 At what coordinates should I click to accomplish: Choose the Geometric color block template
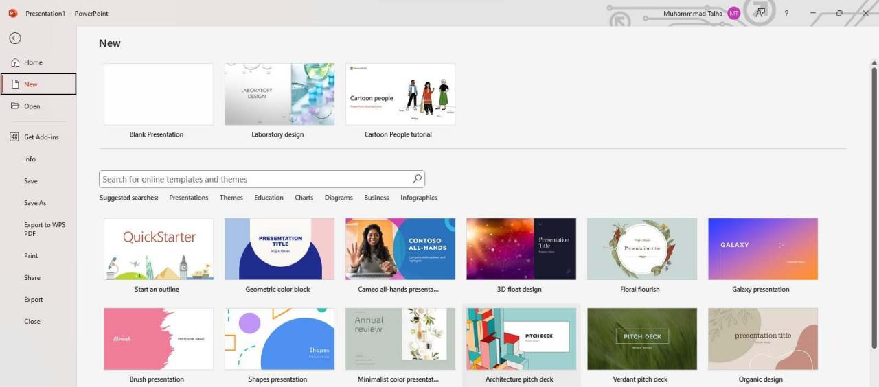(x=279, y=249)
